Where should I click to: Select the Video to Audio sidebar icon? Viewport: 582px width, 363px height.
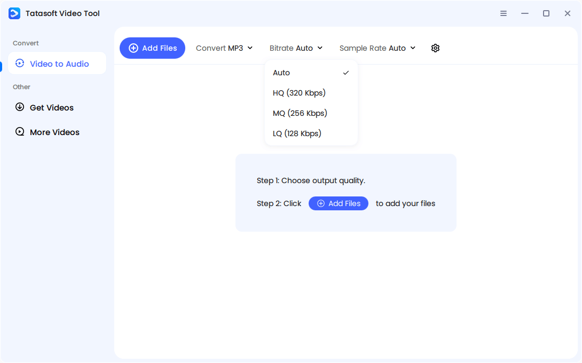click(x=20, y=63)
